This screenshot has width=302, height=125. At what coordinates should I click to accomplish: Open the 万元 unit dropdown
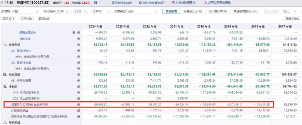[x=290, y=11]
